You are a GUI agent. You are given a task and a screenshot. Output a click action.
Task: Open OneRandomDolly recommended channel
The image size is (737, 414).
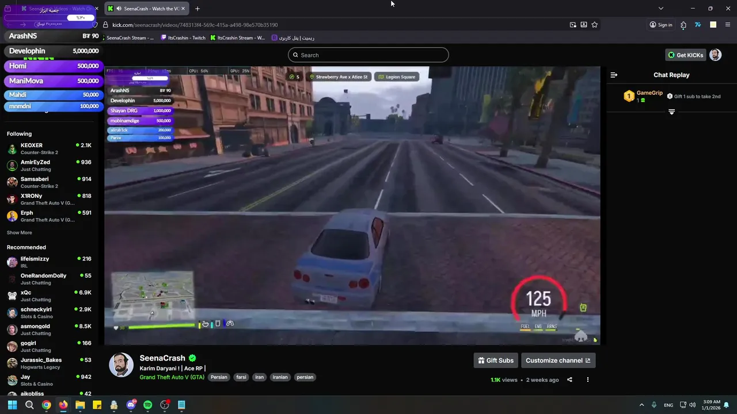coord(49,279)
